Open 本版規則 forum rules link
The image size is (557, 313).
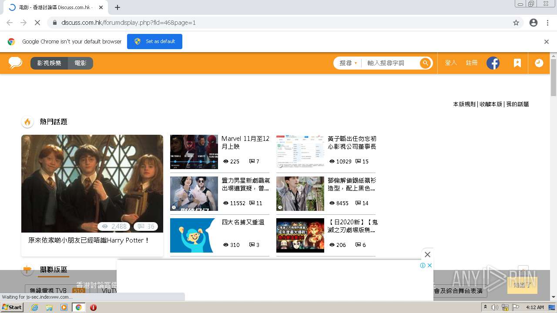(x=464, y=104)
